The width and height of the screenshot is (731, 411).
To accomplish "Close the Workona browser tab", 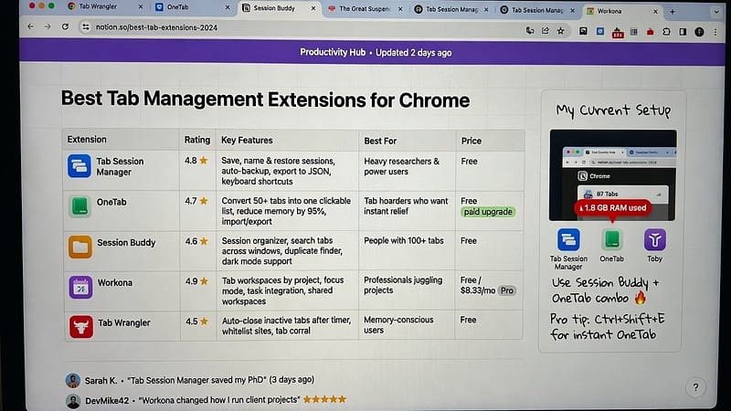I will tap(655, 11).
